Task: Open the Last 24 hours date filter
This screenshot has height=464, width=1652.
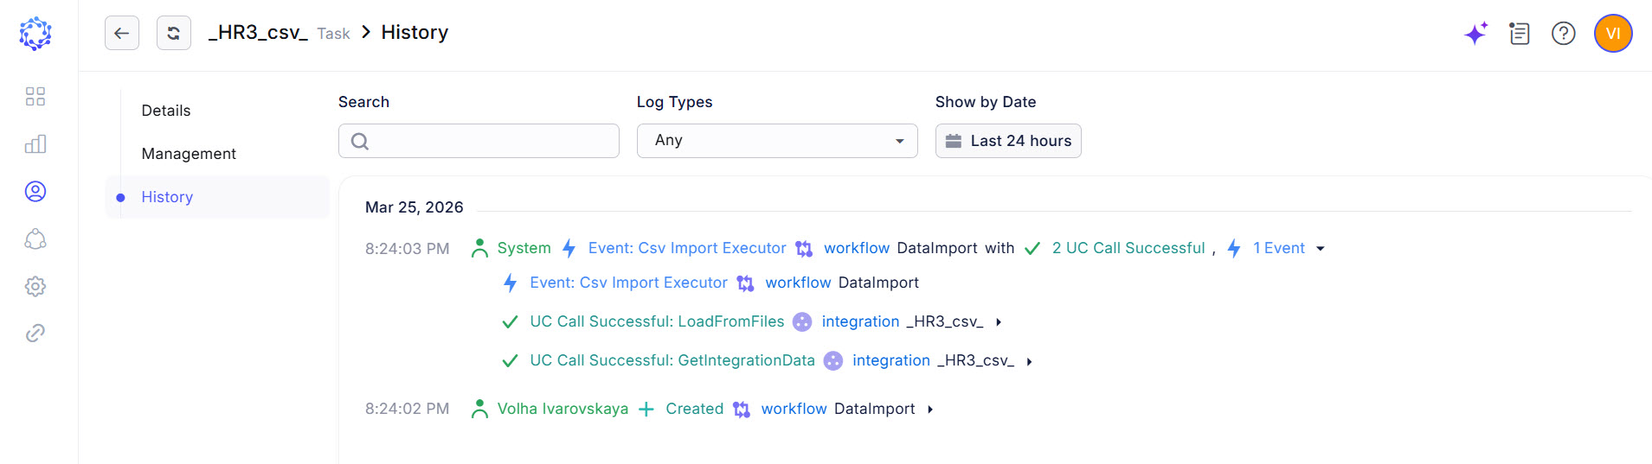Action: [1008, 141]
